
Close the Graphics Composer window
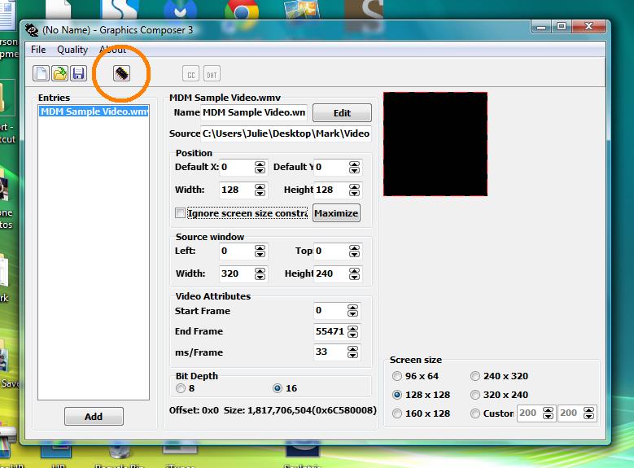[x=589, y=27]
